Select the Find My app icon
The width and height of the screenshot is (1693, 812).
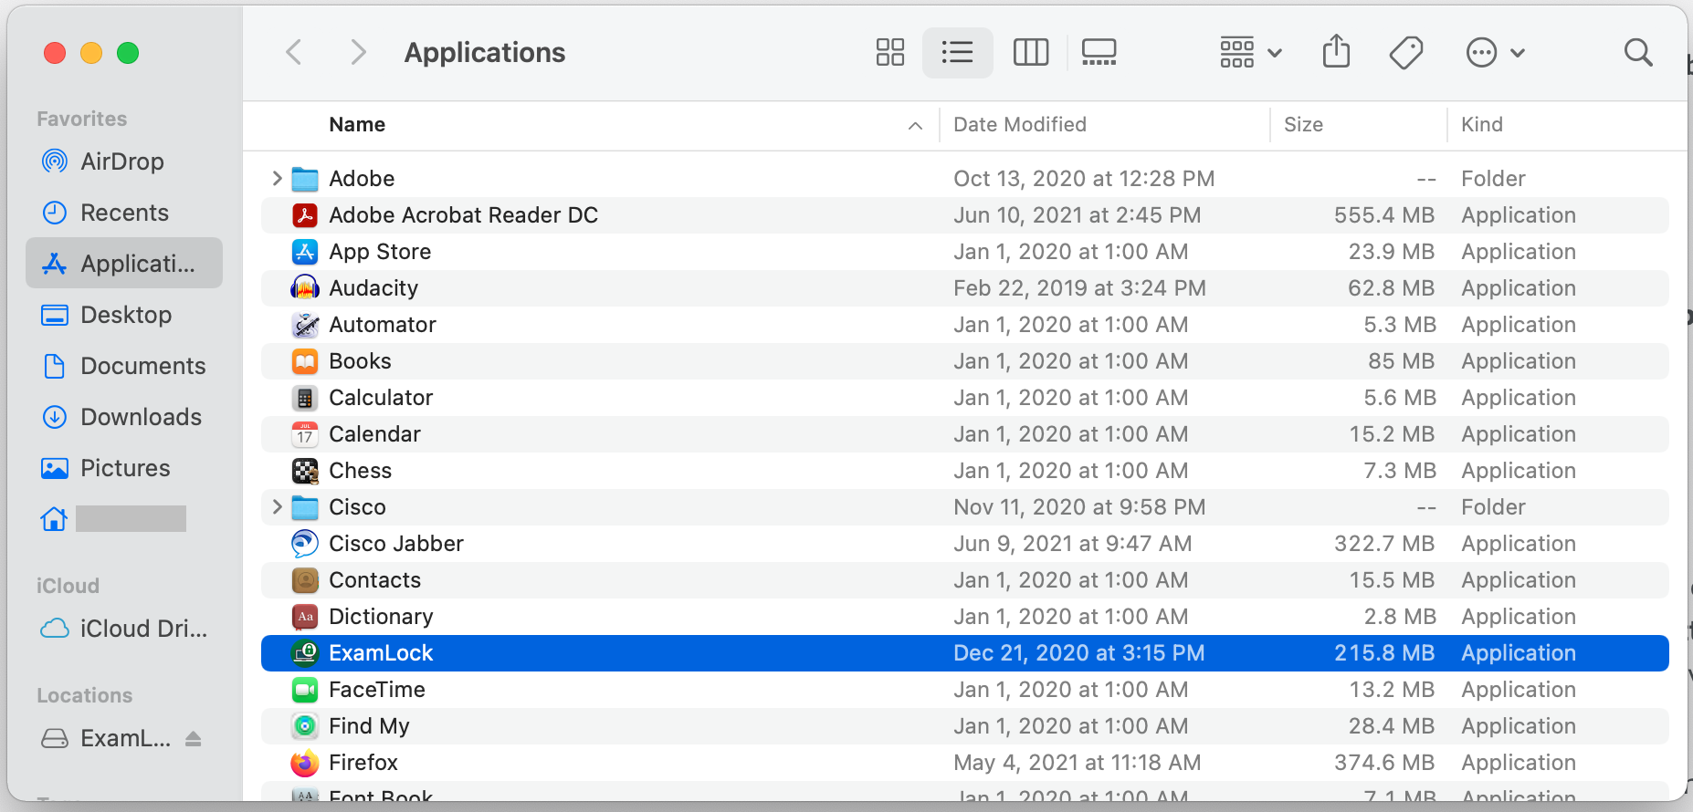(x=305, y=726)
